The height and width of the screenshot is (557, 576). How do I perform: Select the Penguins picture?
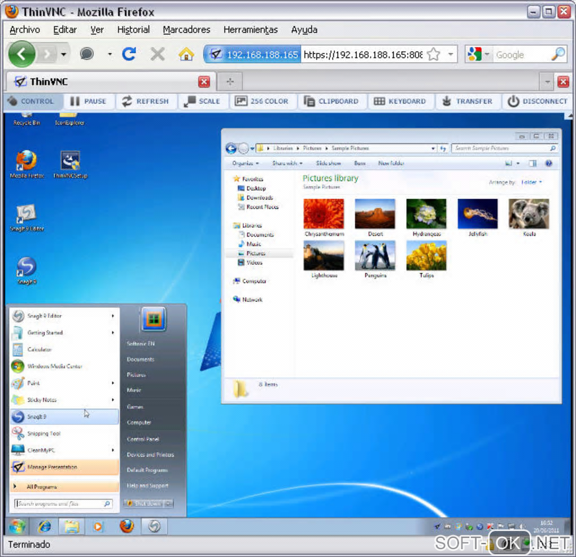[x=375, y=259]
